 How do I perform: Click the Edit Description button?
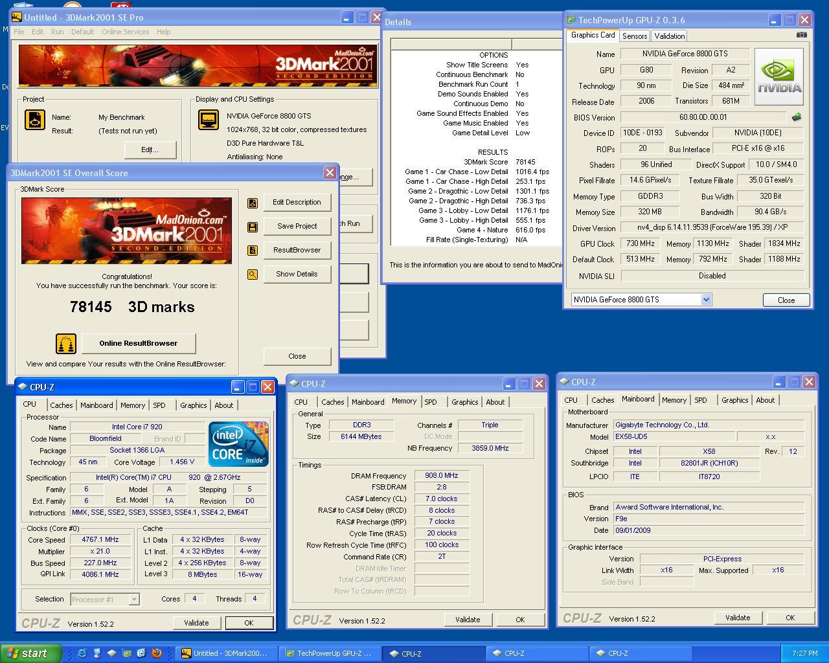point(297,202)
